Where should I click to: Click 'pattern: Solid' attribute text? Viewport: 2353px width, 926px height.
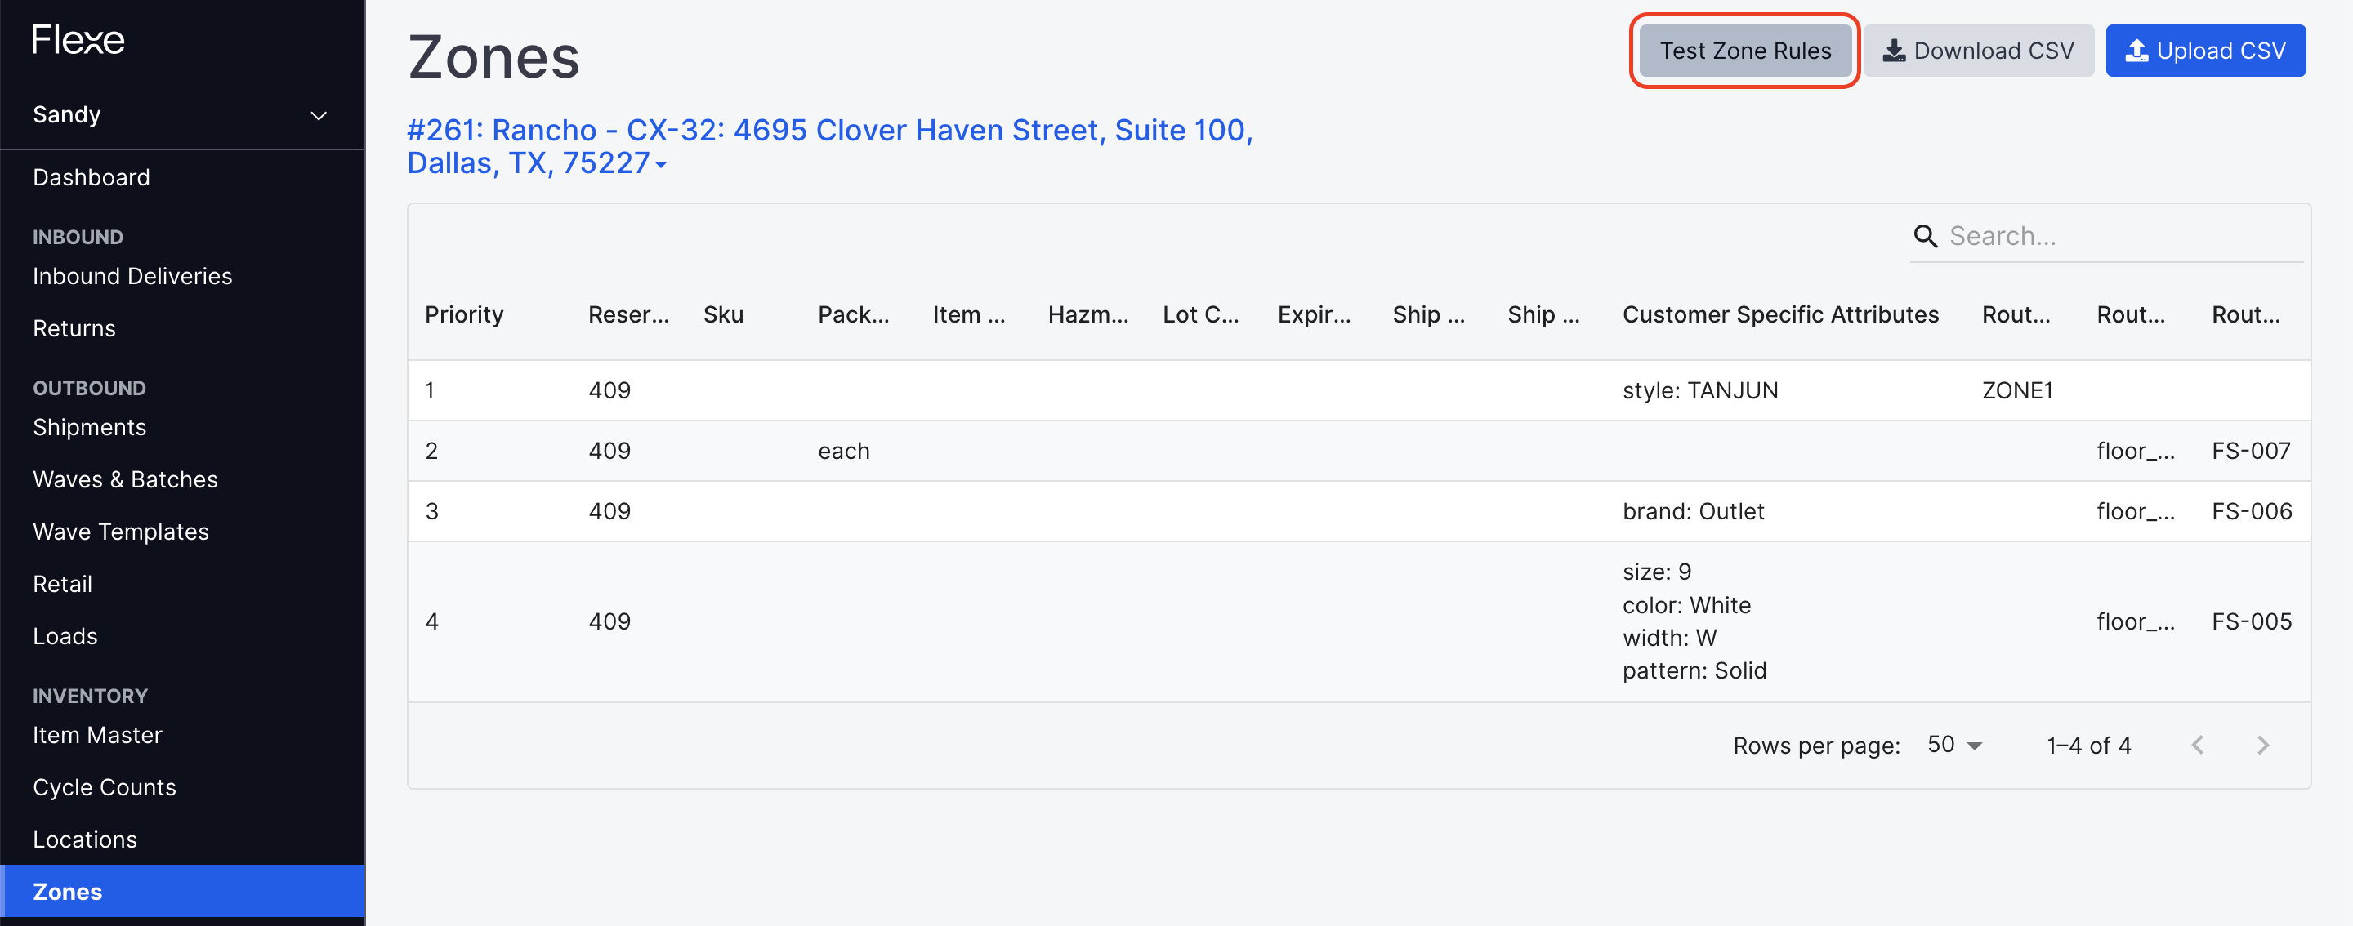tap(1694, 670)
